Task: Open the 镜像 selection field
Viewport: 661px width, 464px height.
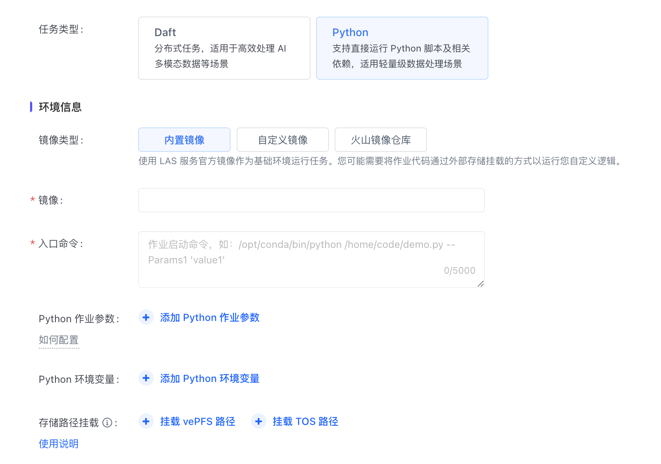Action: click(312, 200)
